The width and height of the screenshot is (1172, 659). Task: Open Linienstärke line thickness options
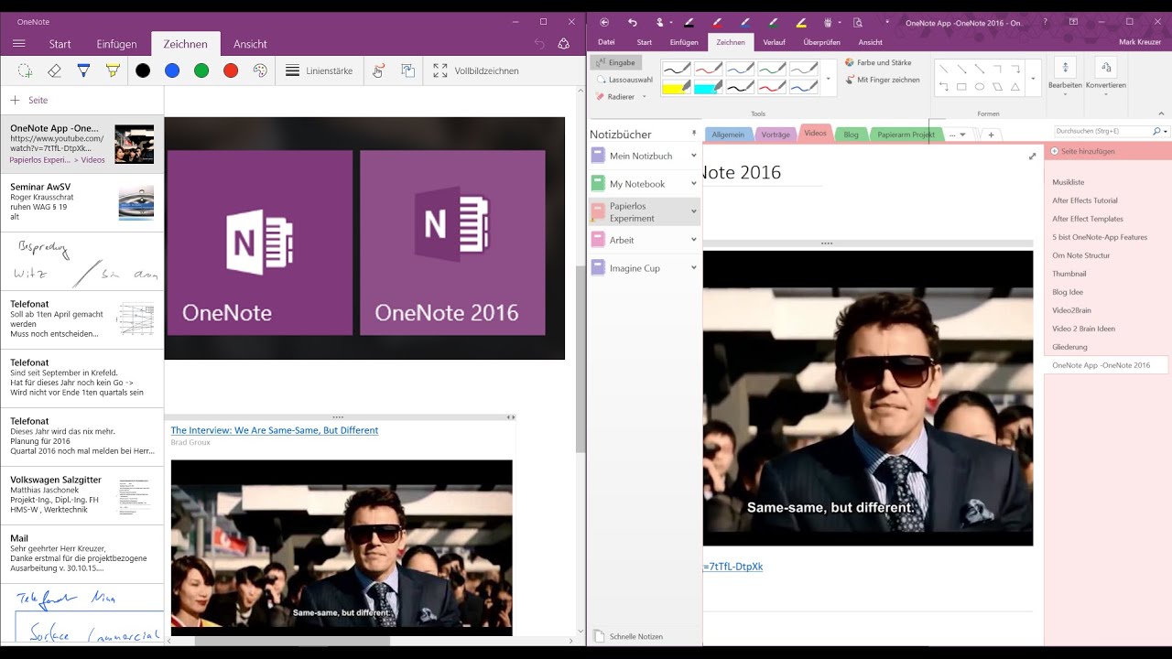click(319, 70)
